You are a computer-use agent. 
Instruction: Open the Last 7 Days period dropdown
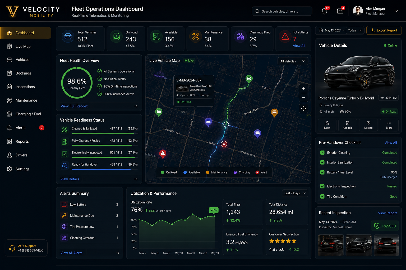[x=295, y=193]
